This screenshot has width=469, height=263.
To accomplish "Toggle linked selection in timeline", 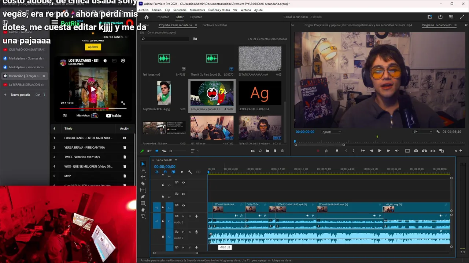I will coord(173,172).
